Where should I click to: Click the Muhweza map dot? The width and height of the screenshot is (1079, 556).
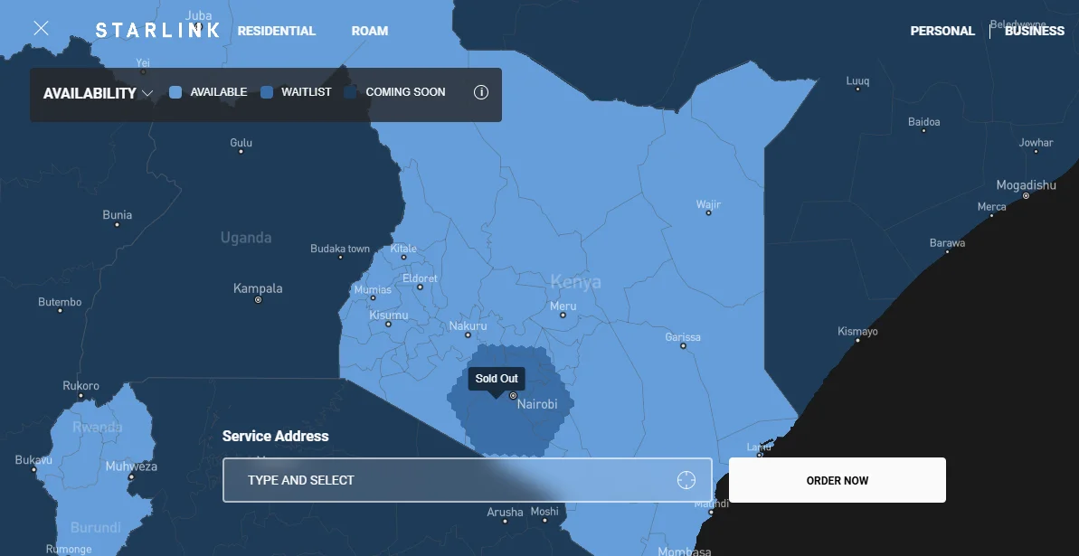[131, 476]
